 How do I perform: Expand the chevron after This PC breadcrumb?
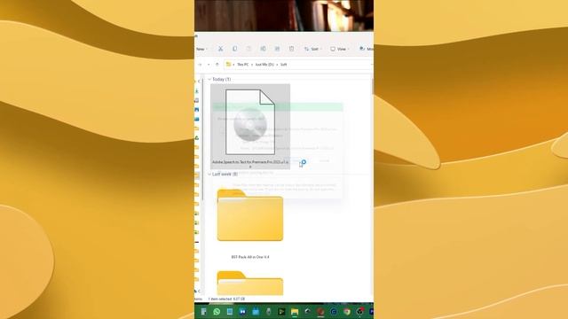coord(252,65)
